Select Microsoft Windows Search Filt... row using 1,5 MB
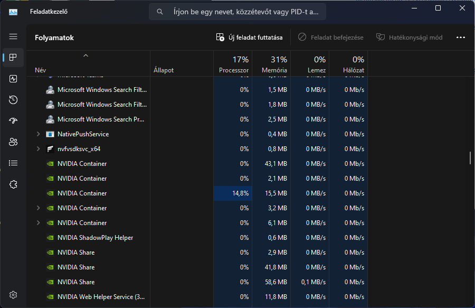The image size is (475, 308). [x=197, y=90]
